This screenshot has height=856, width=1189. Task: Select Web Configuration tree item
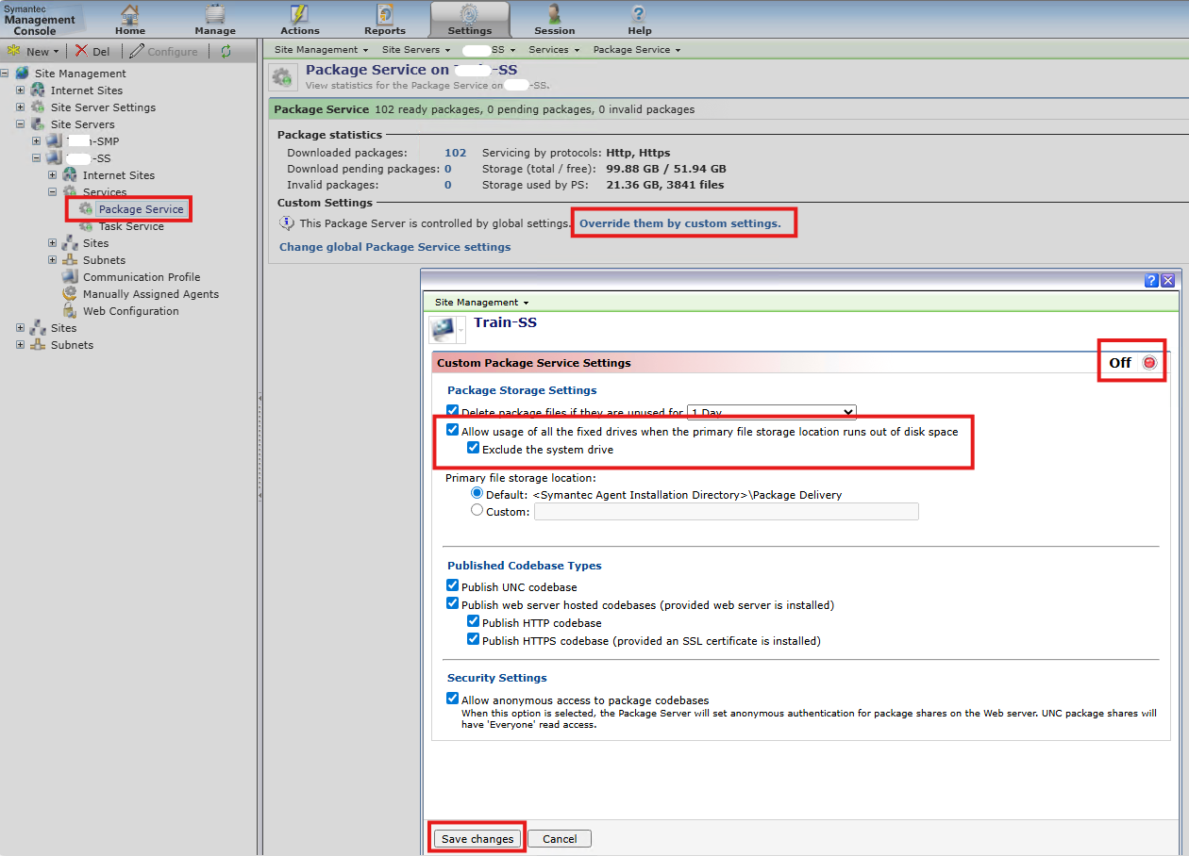pyautogui.click(x=130, y=311)
